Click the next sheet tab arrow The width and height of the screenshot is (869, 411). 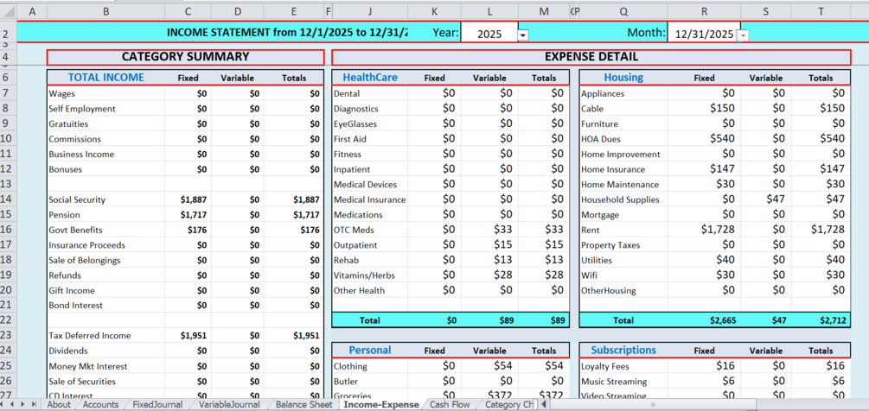click(x=24, y=404)
